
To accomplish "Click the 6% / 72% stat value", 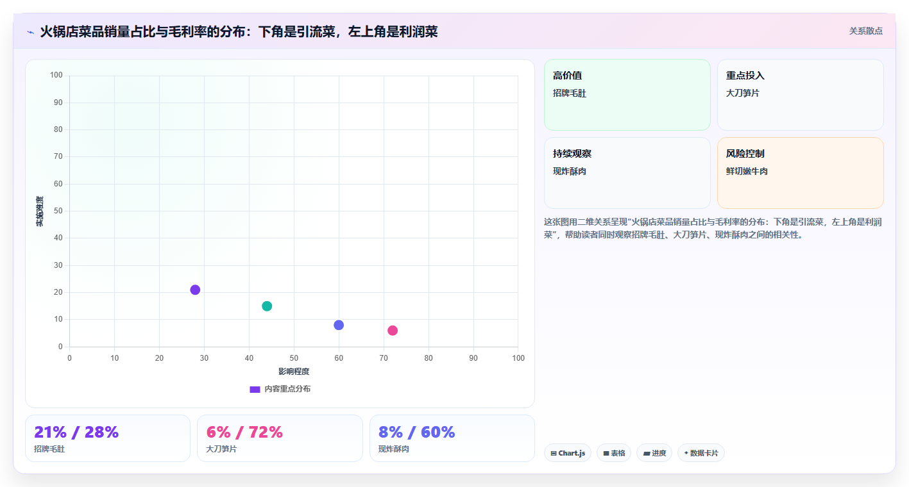I will 244,432.
